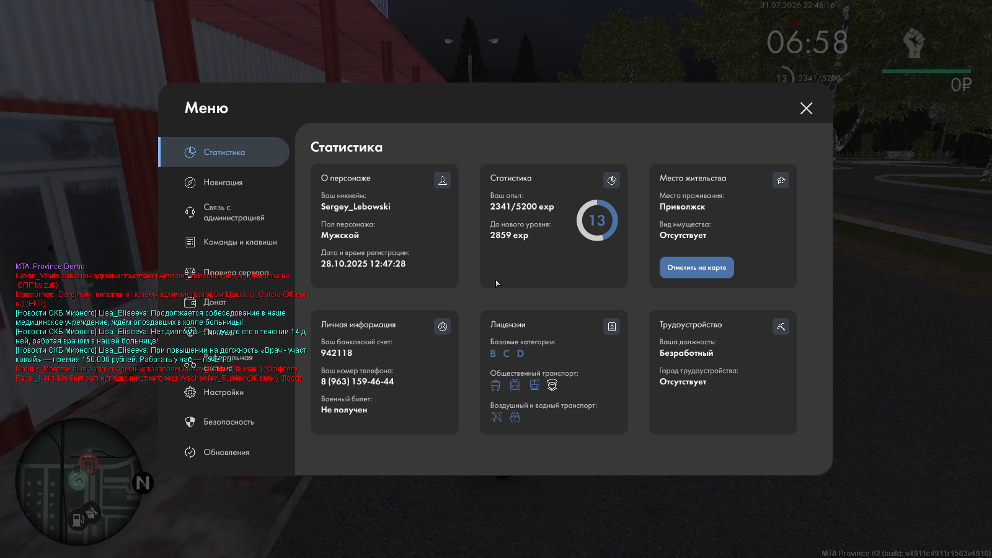Screen dimensions: 992x558
Task: Click the money balance 0₽ in the HUD
Action: pos(961,84)
